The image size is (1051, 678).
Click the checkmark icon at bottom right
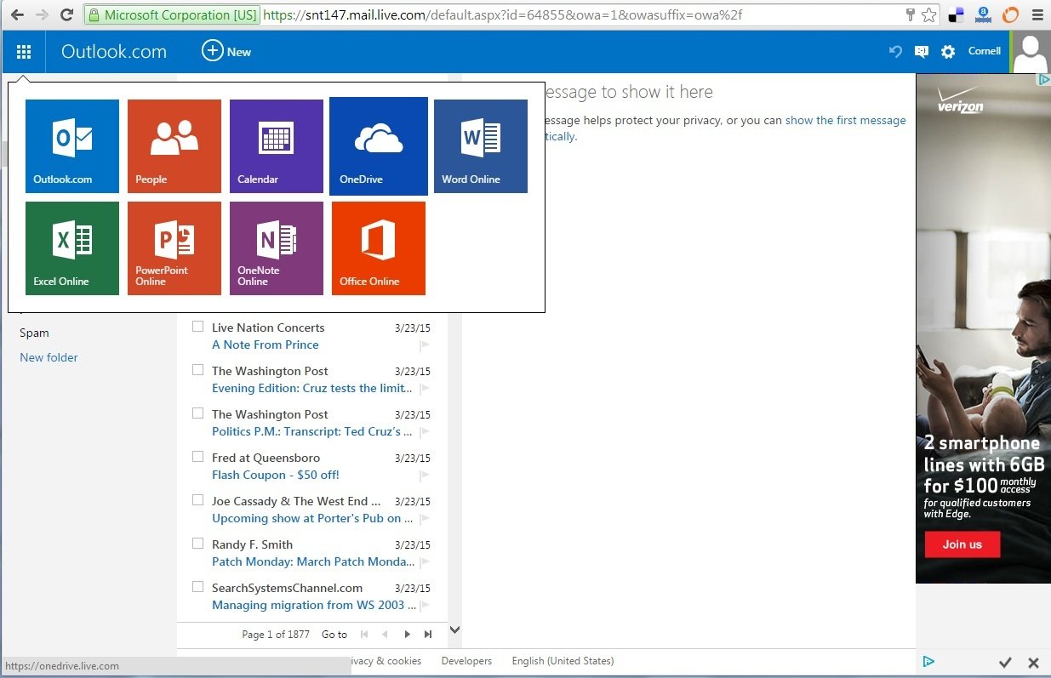click(1005, 662)
